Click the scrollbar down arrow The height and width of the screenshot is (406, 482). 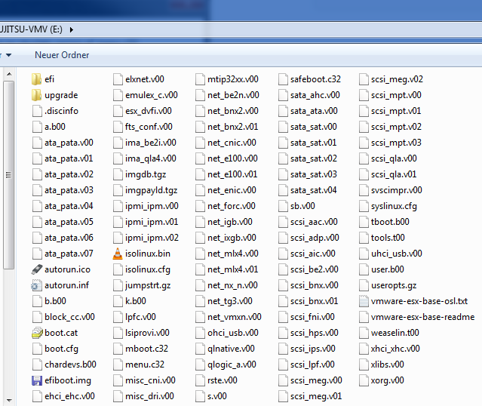tap(9, 401)
